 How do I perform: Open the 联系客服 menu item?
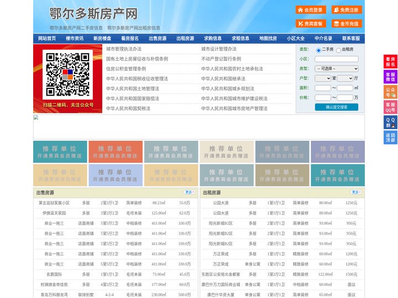351,39
